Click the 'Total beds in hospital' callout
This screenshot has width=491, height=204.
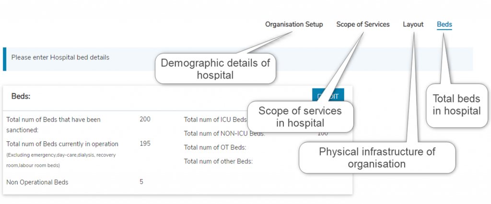pos(456,105)
